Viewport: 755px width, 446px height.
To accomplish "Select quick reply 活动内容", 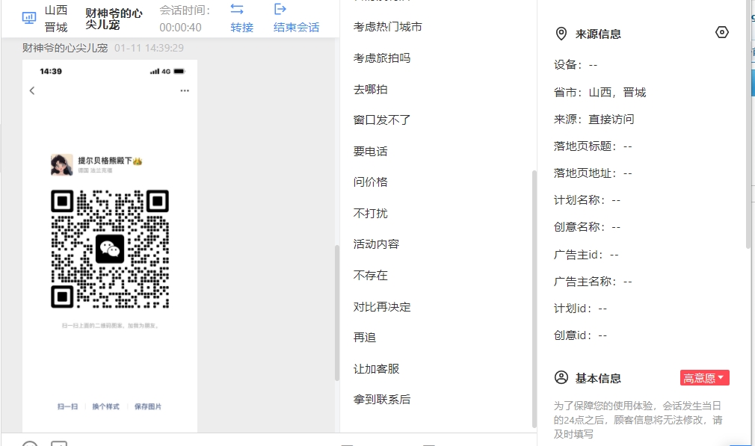I will point(376,244).
